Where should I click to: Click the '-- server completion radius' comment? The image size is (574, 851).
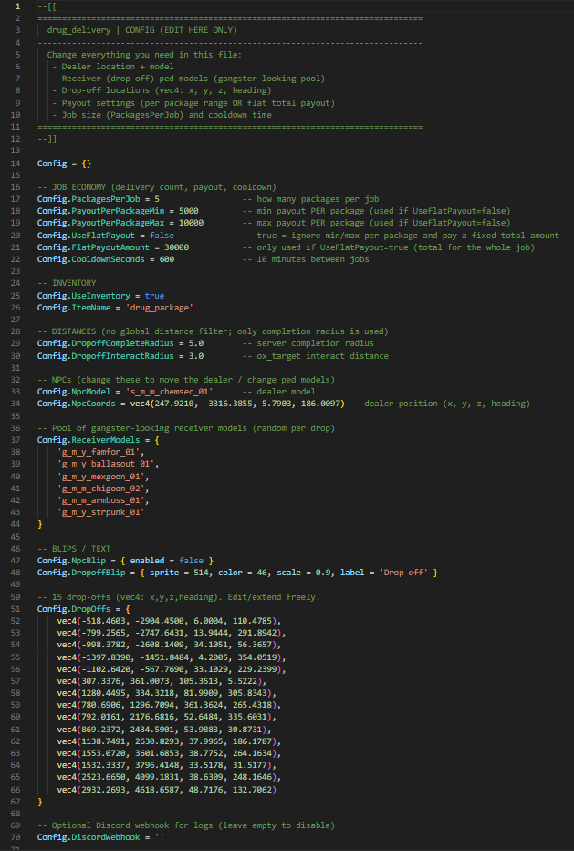(308, 343)
